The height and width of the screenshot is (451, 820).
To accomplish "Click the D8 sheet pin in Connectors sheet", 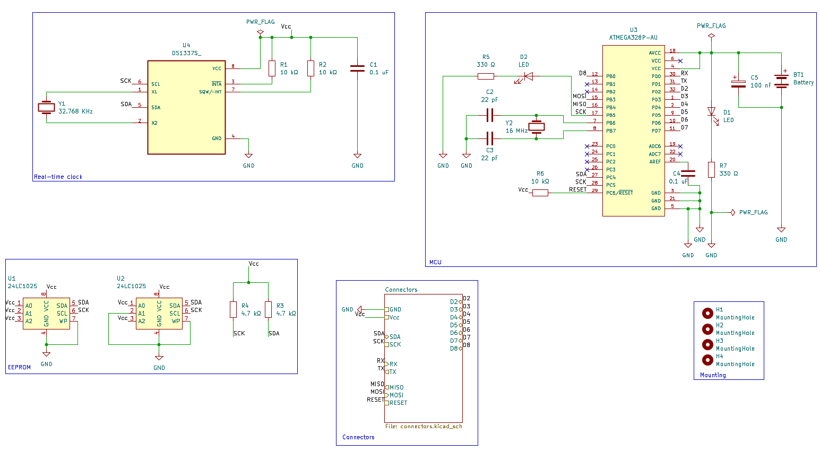I will (x=456, y=349).
